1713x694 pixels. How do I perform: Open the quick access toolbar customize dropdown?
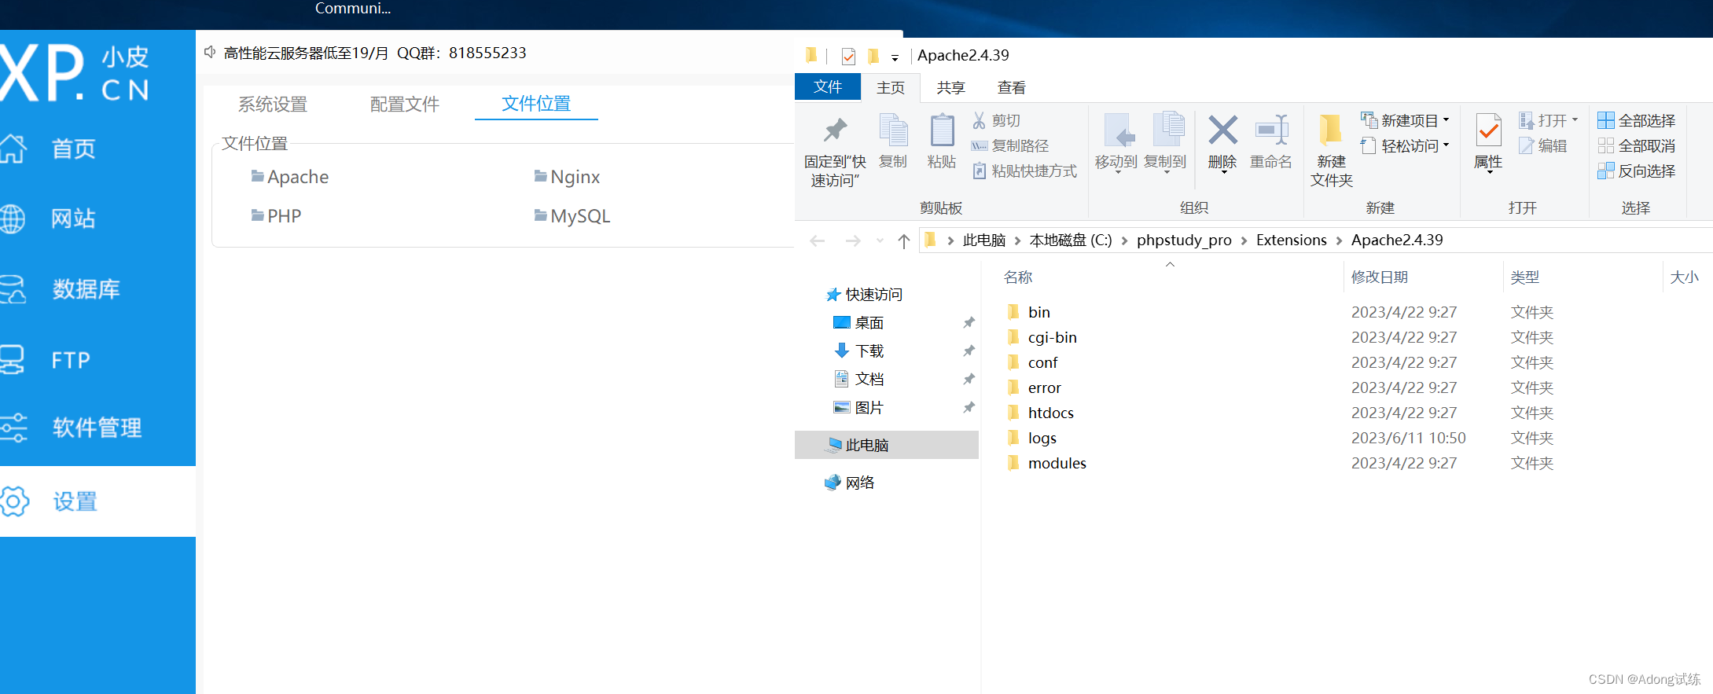[895, 57]
